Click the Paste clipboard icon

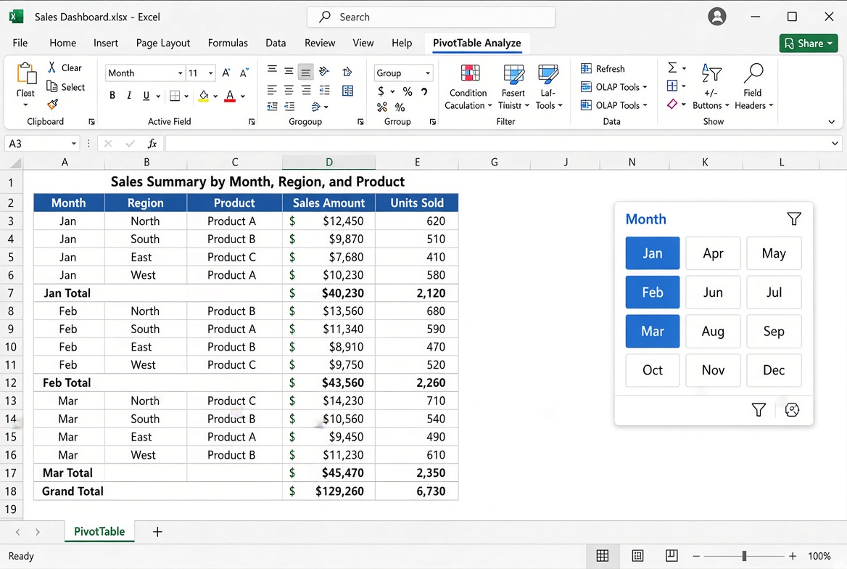click(x=26, y=74)
